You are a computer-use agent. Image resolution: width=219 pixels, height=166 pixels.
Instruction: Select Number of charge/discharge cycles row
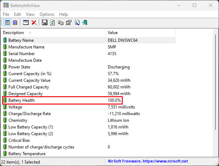pos(89,147)
